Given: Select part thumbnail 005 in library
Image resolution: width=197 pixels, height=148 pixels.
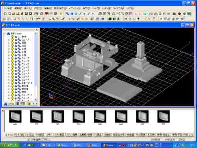Looking at the screenshot, I should tap(100, 117).
